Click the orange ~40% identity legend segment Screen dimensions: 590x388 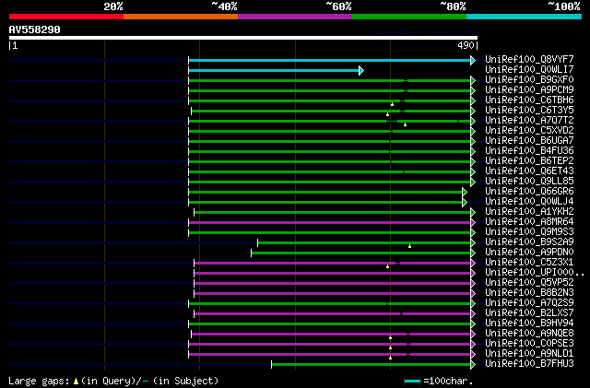click(181, 17)
